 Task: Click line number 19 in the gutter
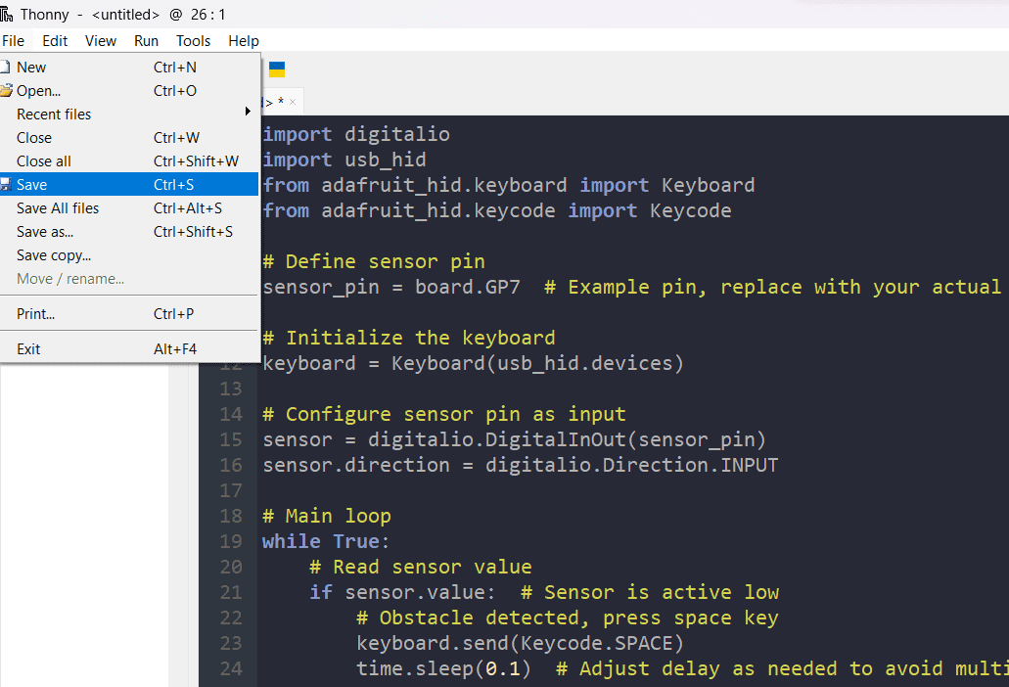pos(230,540)
